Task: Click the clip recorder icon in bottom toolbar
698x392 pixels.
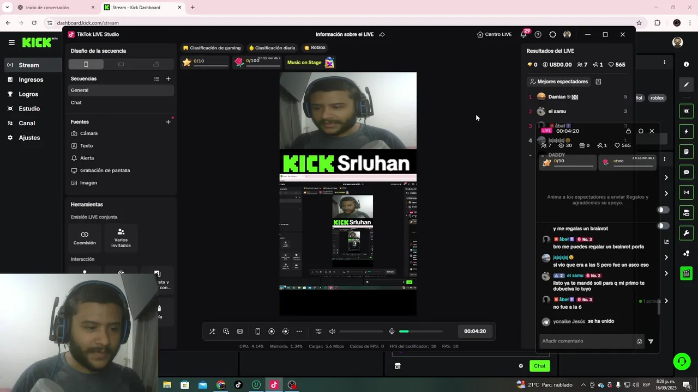Action: (240, 332)
